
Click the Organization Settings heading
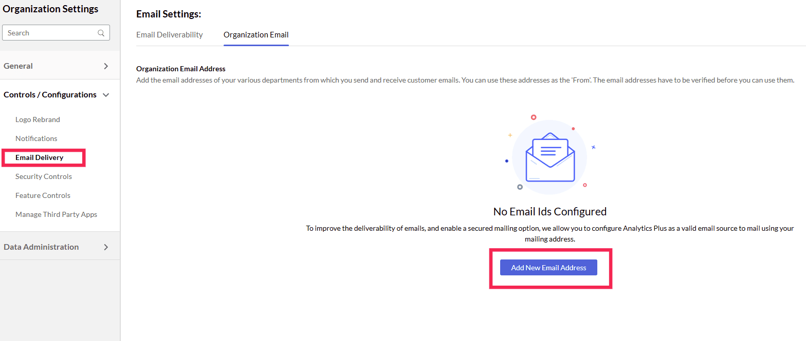coord(50,9)
